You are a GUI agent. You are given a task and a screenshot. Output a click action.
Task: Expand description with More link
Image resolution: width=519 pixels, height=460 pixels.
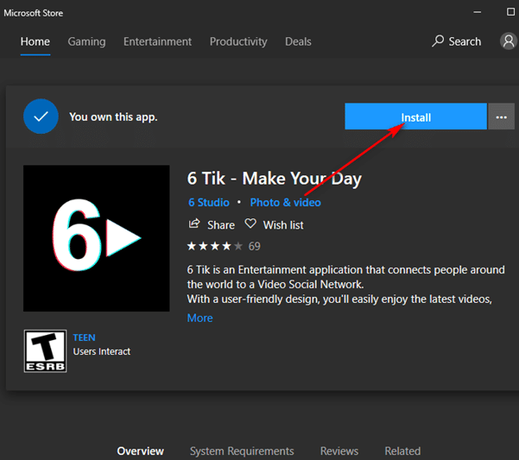click(200, 318)
